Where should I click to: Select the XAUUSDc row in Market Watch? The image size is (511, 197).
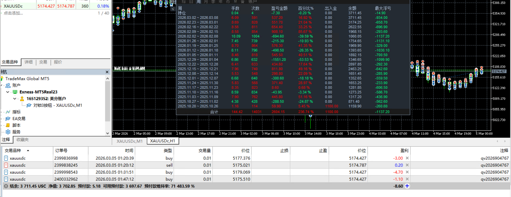pos(56,6)
